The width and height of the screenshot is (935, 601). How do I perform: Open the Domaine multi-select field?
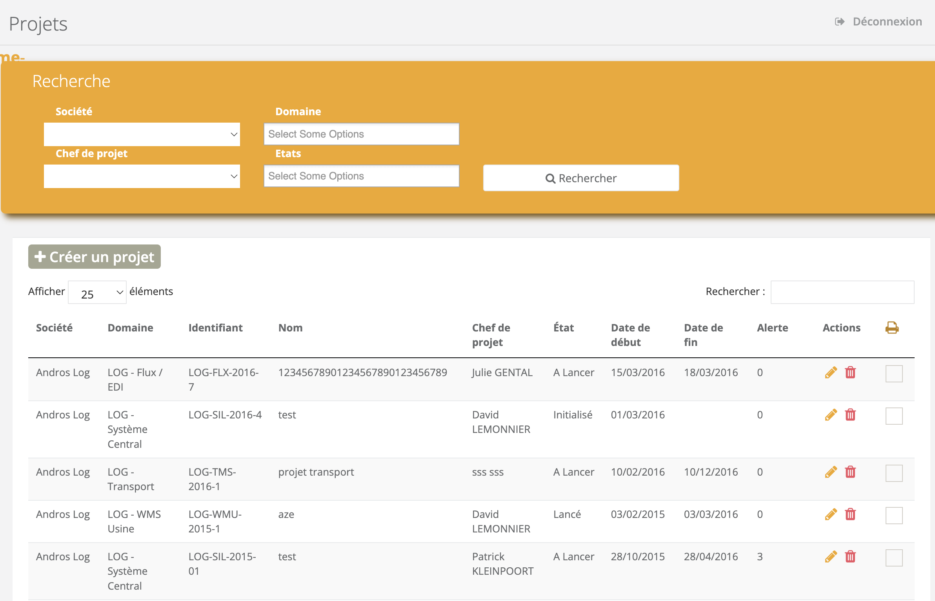[361, 134]
